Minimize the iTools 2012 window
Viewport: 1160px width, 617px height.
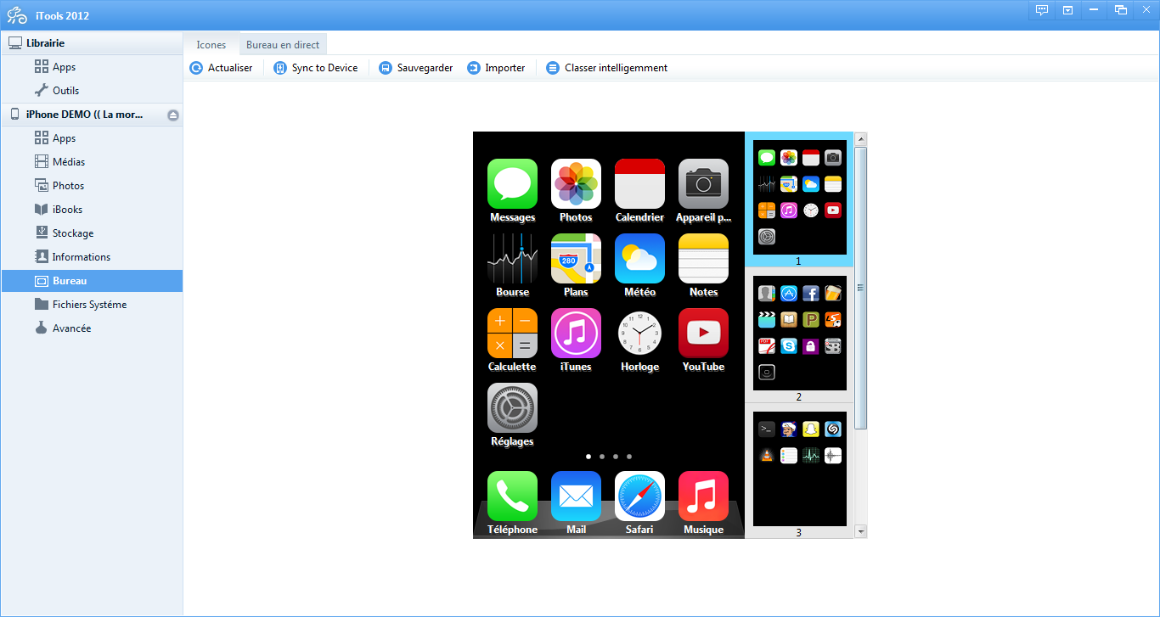[1094, 10]
